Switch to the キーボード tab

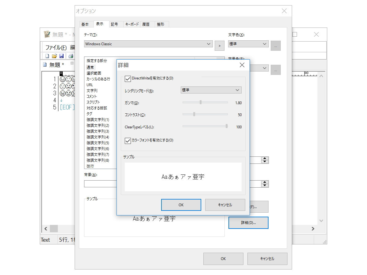point(132,24)
